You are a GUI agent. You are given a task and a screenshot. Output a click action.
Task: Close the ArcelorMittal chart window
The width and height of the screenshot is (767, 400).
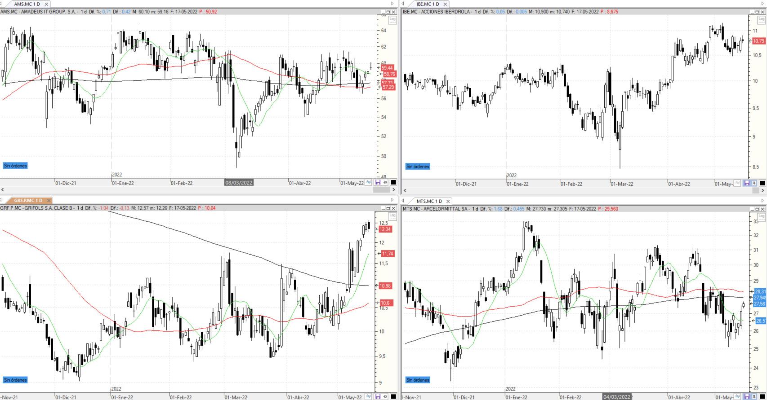coord(762,209)
